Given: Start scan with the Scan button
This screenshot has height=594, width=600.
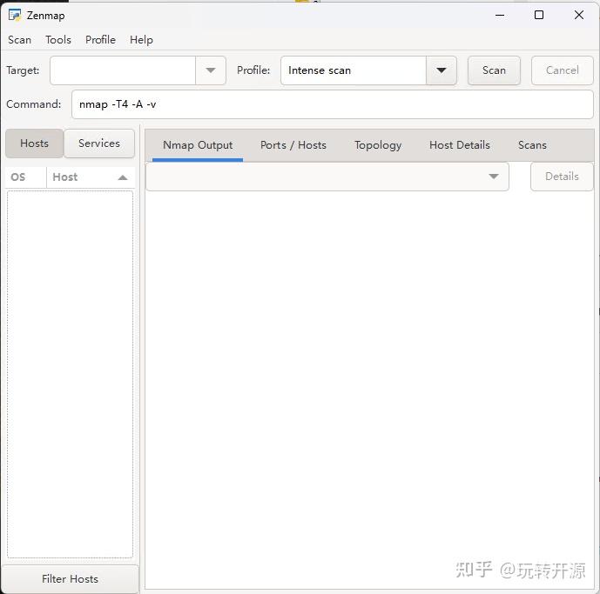Looking at the screenshot, I should [x=494, y=70].
